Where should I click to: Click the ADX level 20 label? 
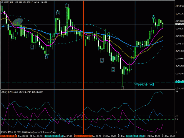tap(176, 119)
